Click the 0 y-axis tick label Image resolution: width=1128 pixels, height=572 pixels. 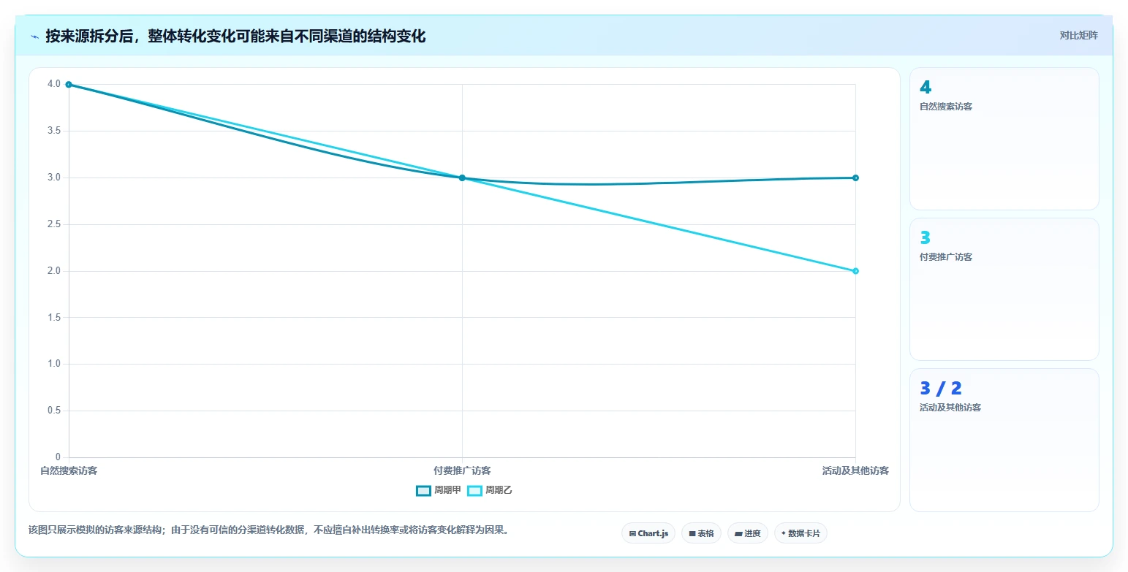[58, 457]
